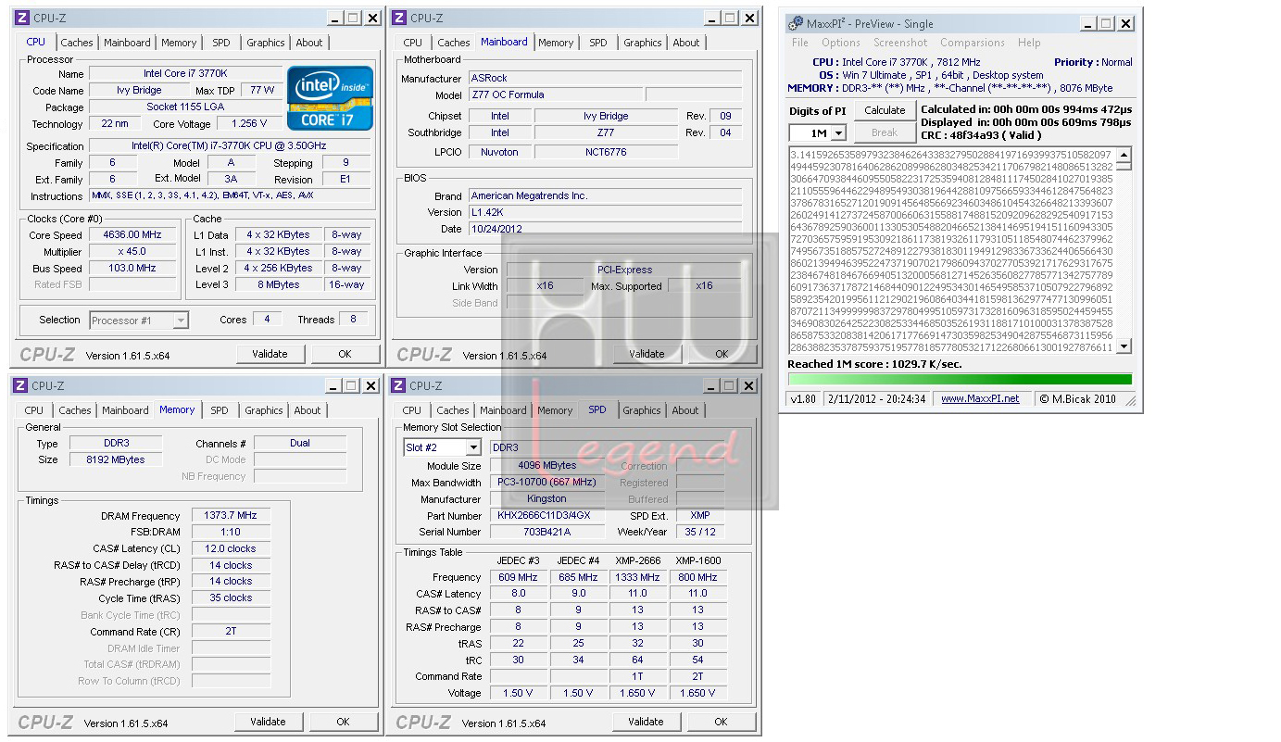This screenshot has width=1281, height=742.
Task: Click Validate in the CPU tab window
Action: tap(269, 354)
